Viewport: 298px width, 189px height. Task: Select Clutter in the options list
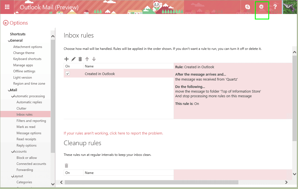click(21, 108)
